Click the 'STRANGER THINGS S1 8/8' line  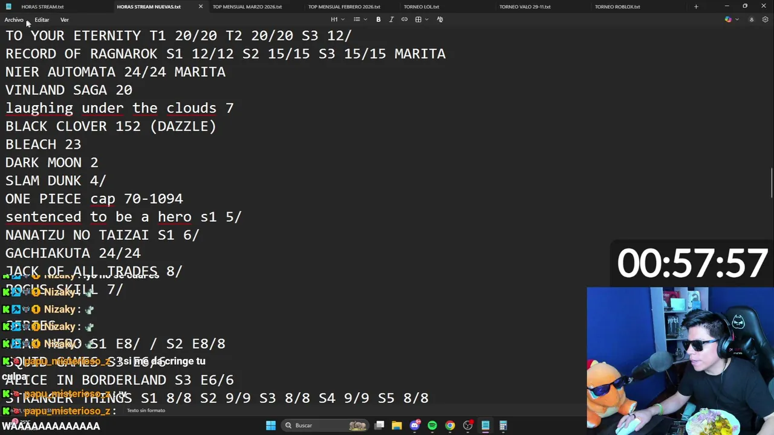click(217, 398)
